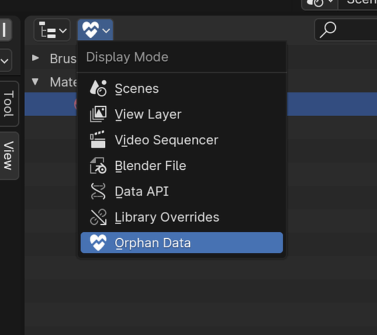Open the Outliner editor type dropdown
This screenshot has width=377, height=335.
[x=52, y=30]
